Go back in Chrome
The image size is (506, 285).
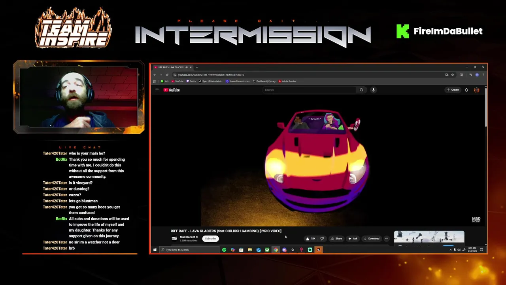(x=155, y=75)
